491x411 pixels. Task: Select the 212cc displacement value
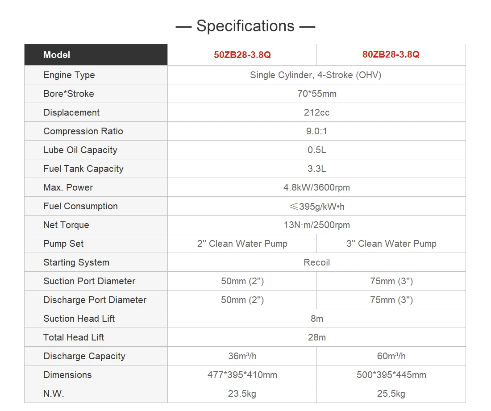(x=316, y=112)
